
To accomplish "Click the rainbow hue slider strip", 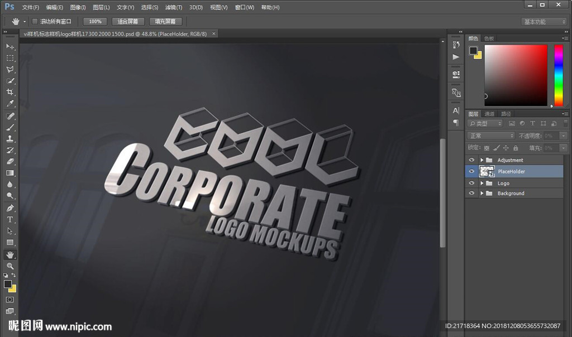I will (x=558, y=75).
